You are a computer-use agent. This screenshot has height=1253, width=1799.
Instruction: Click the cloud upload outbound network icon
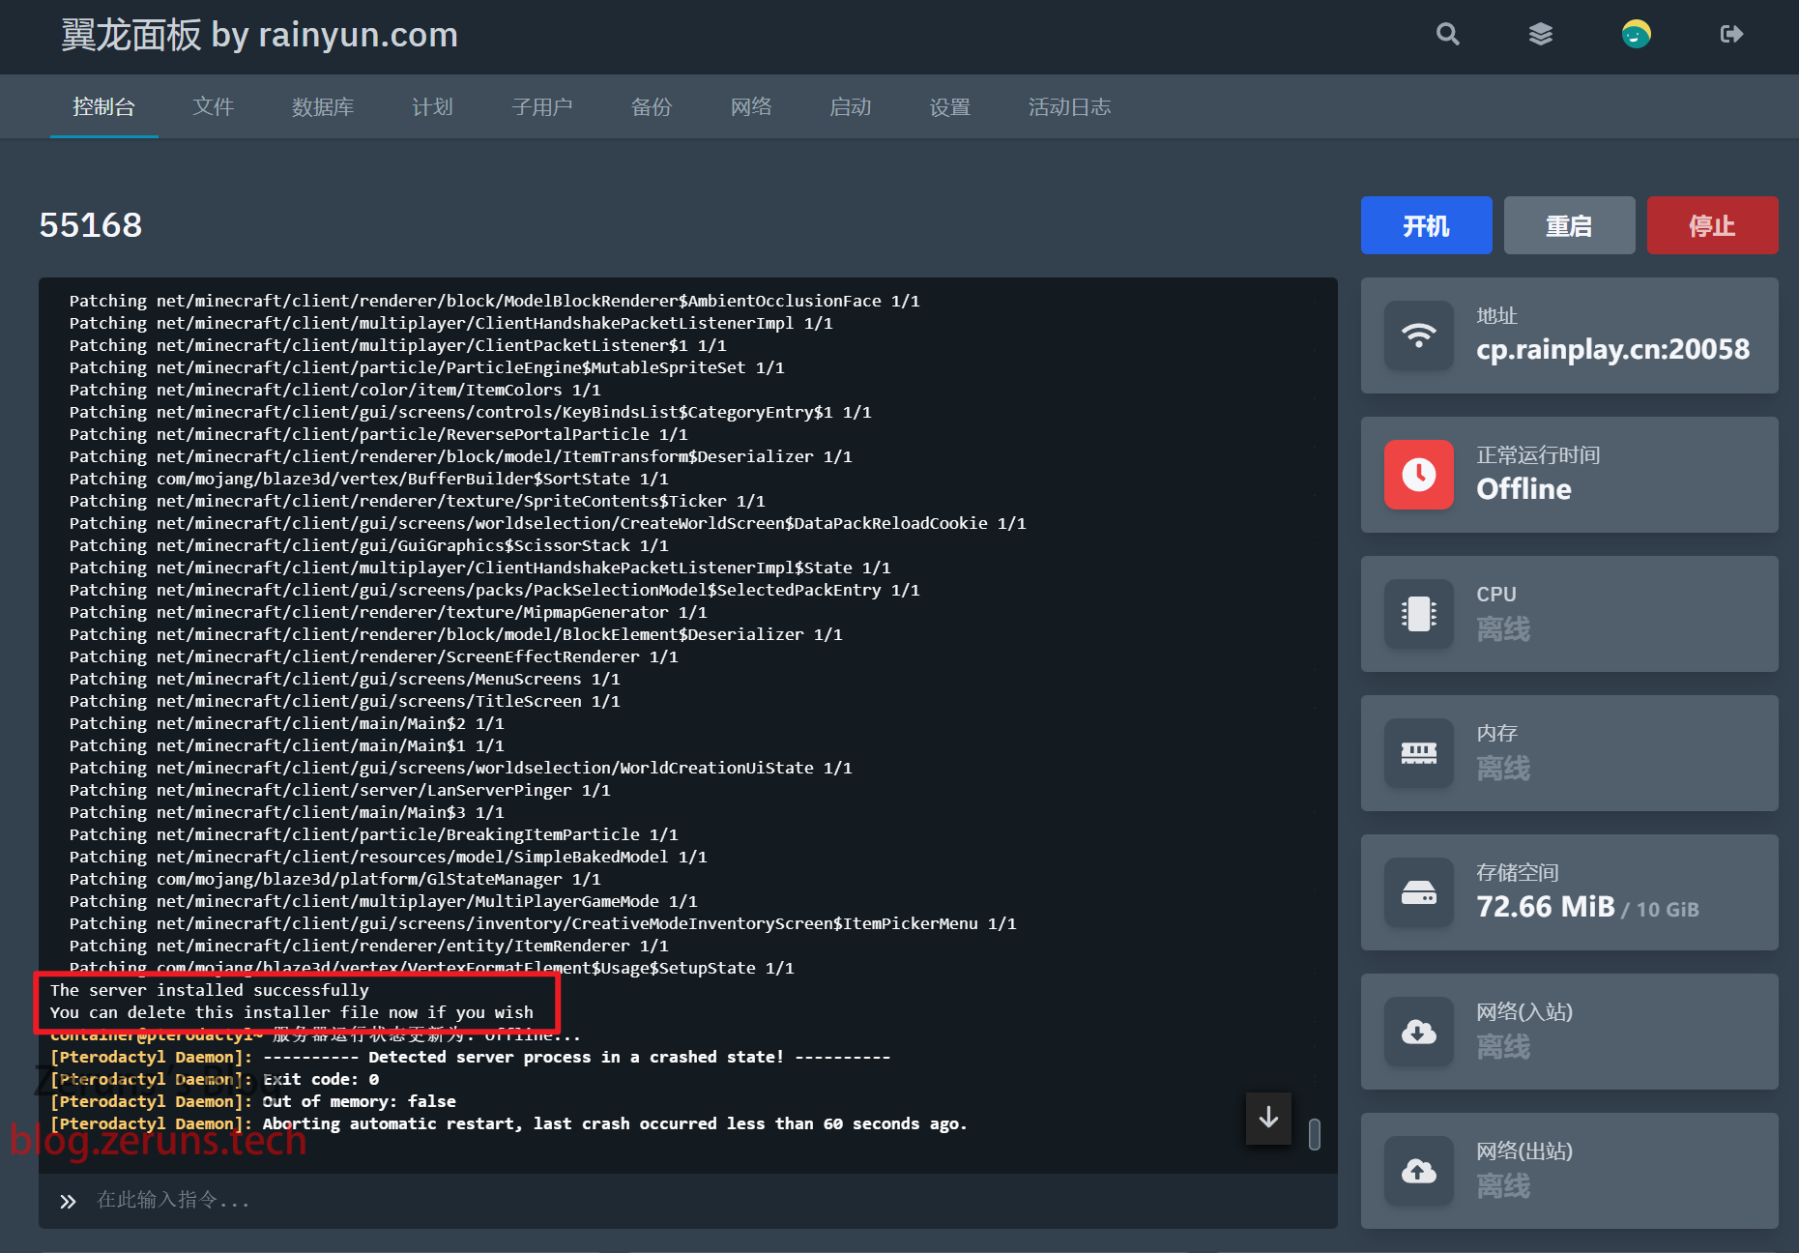1419,1171
